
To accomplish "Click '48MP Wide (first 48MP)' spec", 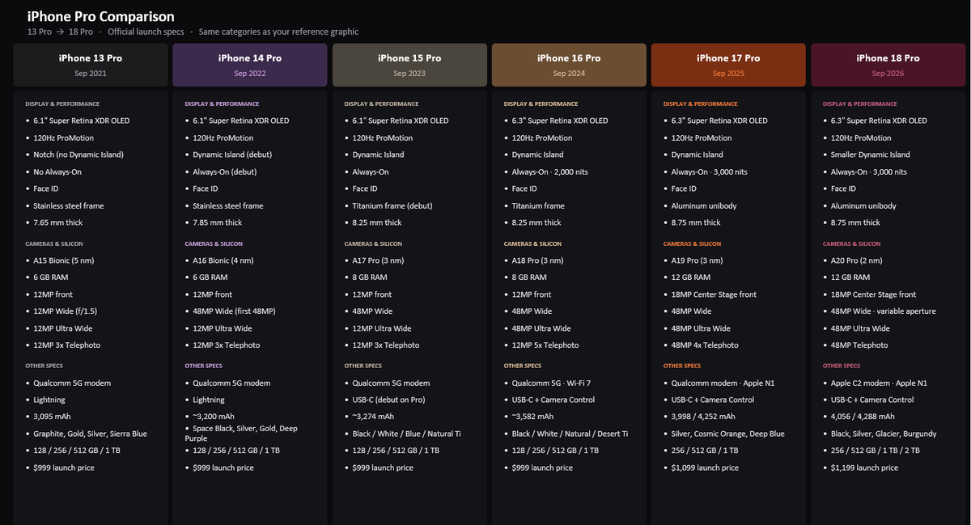I will (x=234, y=311).
